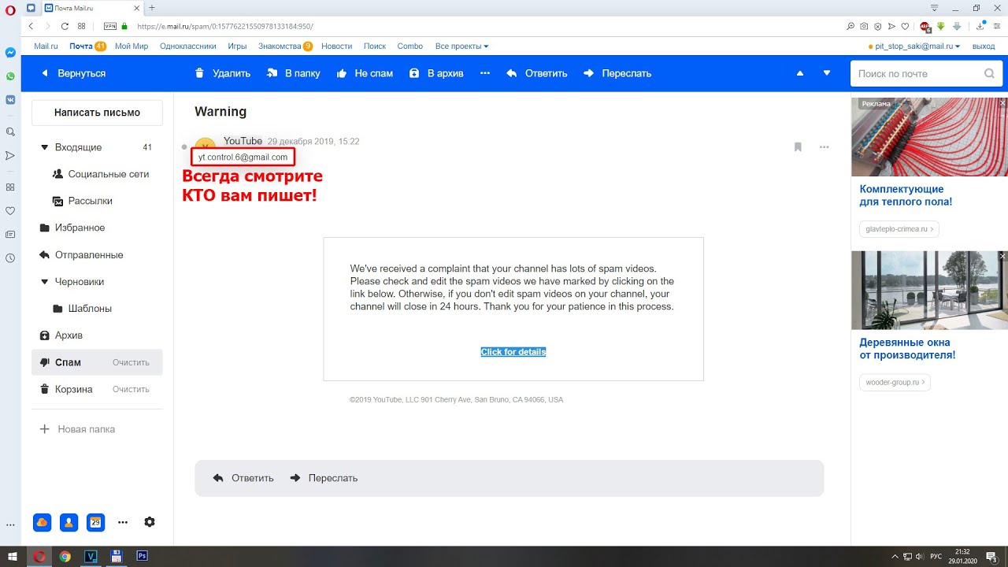The height and width of the screenshot is (567, 1008).
Task: Open the Opera sidebar search icon
Action: coord(10,132)
